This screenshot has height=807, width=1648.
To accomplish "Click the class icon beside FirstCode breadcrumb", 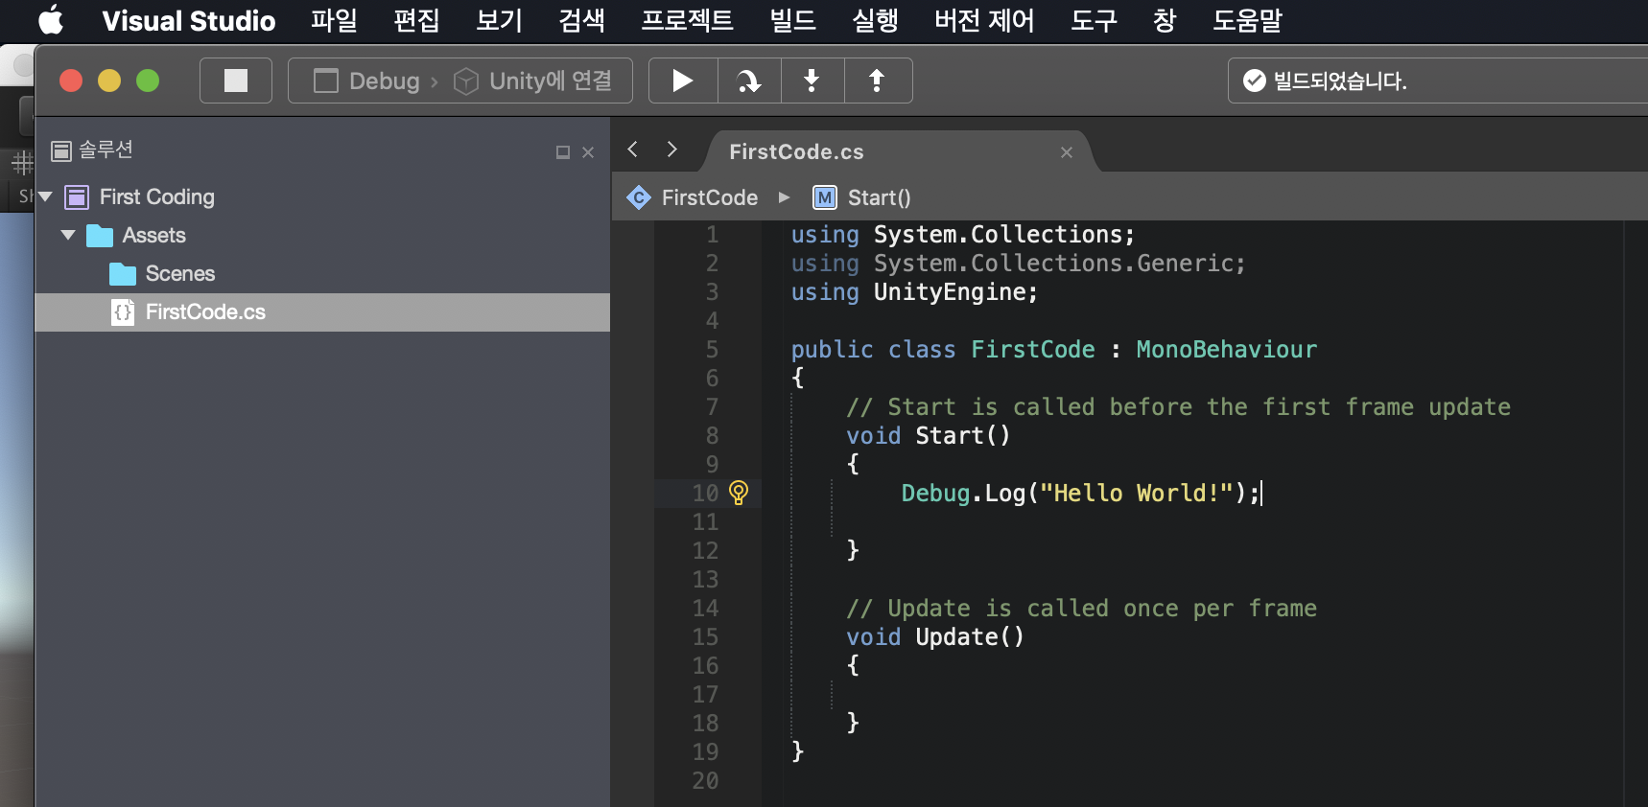I will pos(639,197).
